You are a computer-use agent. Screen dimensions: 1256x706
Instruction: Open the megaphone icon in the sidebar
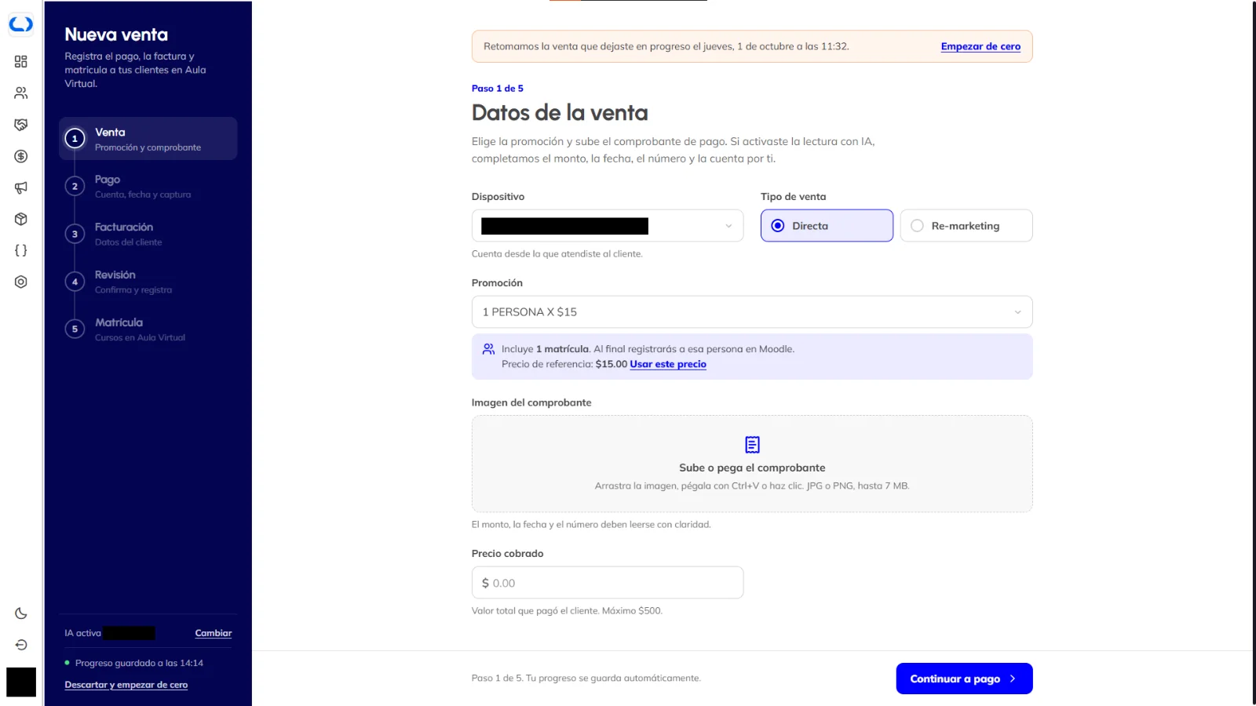click(x=21, y=187)
